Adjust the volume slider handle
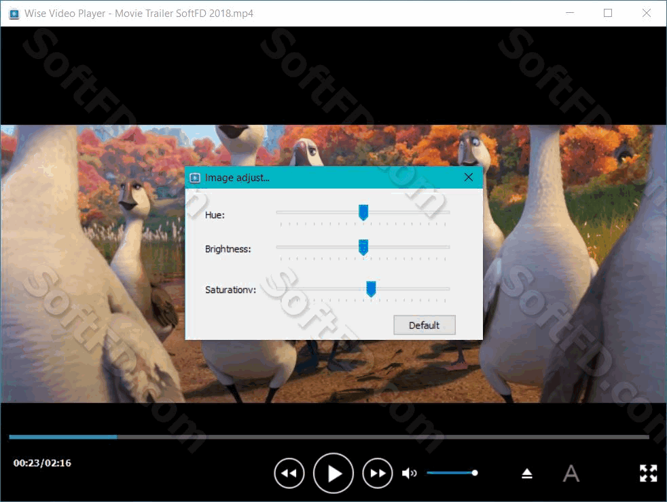The width and height of the screenshot is (667, 502). click(475, 473)
